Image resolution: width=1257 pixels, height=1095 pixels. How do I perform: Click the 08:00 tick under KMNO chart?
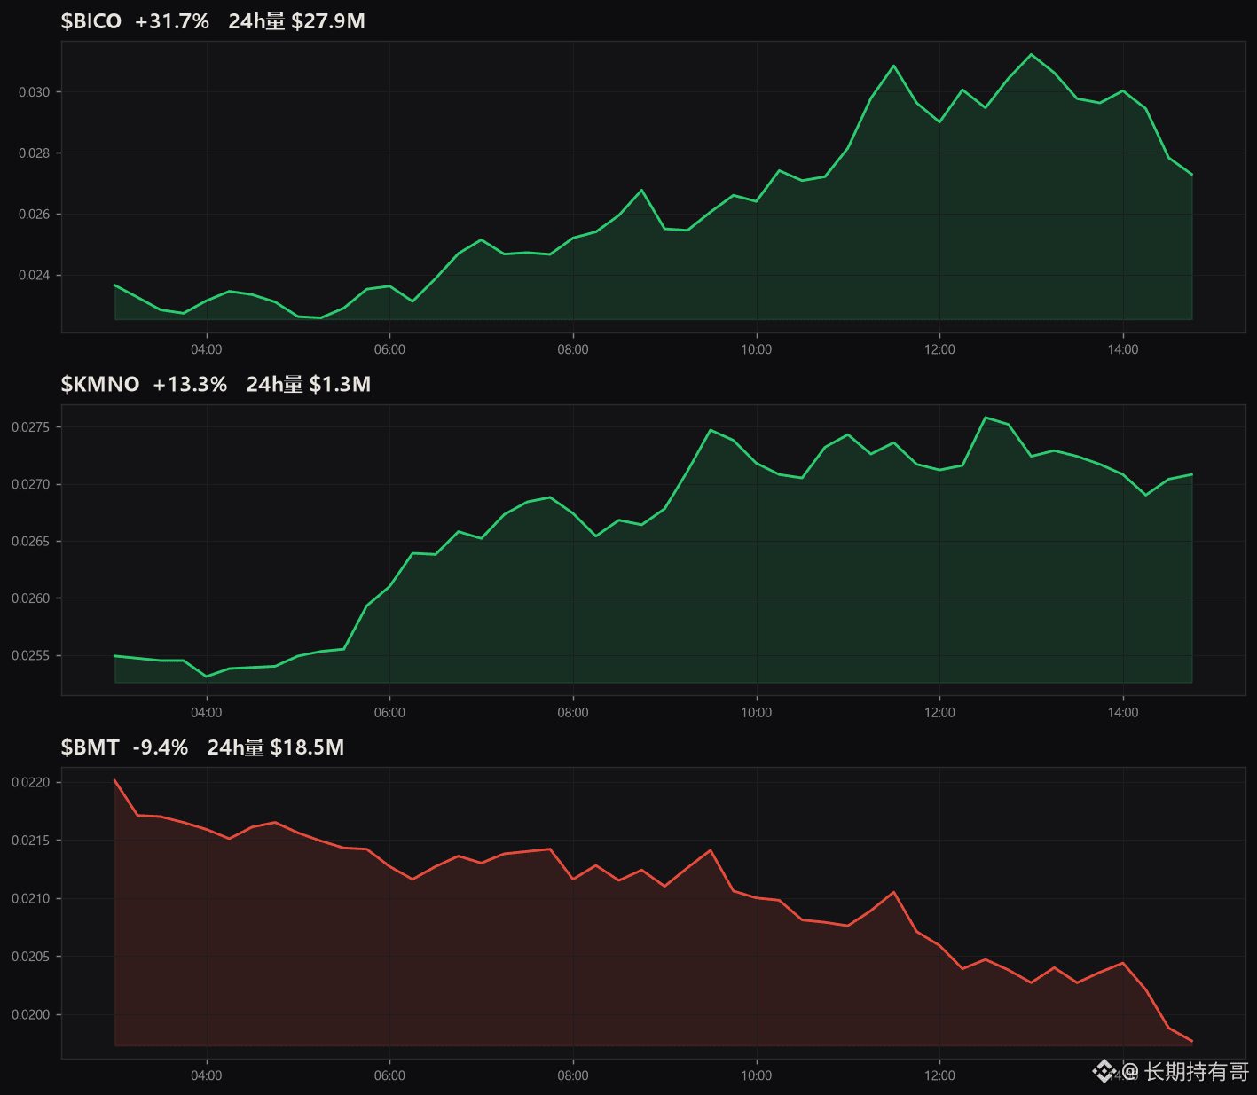point(573,713)
